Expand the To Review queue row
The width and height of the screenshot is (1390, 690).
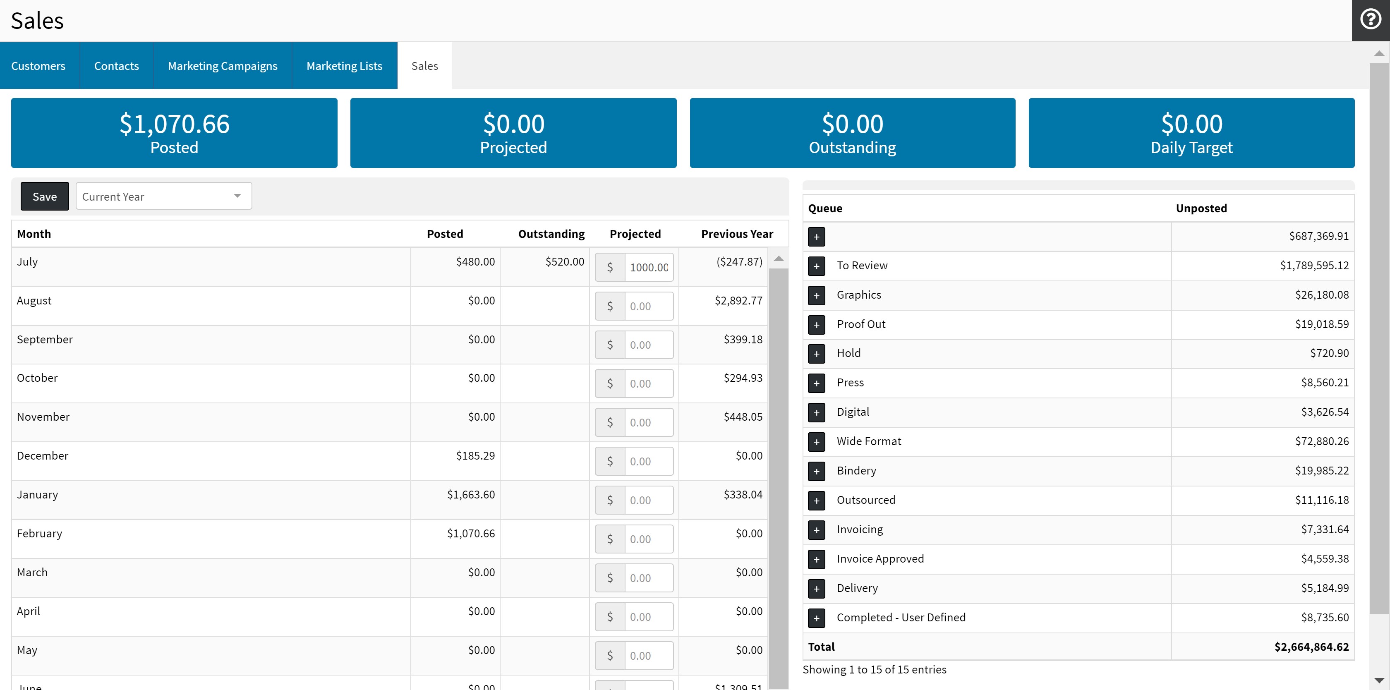point(816,266)
